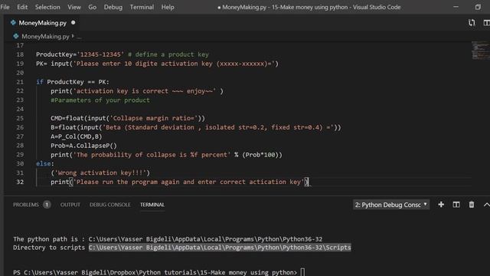Split the editor with top-right icon

pos(486,22)
